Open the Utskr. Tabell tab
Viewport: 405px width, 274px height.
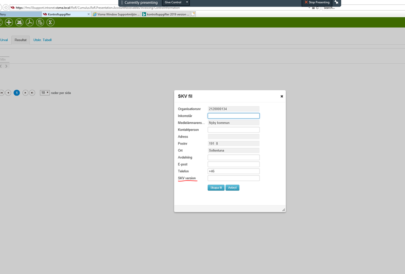pyautogui.click(x=42, y=40)
